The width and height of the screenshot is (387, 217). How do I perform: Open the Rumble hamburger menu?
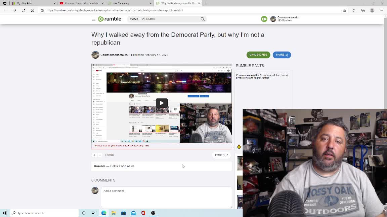93,19
